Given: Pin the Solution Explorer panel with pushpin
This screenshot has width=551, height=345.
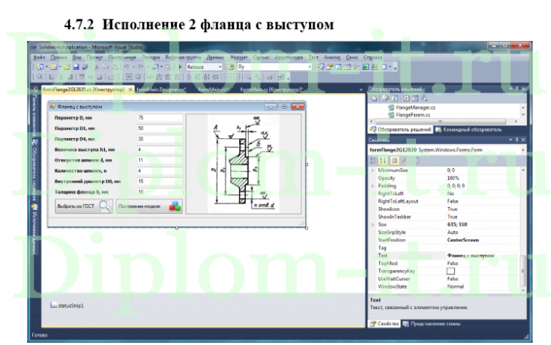Looking at the screenshot, I should tap(517, 89).
